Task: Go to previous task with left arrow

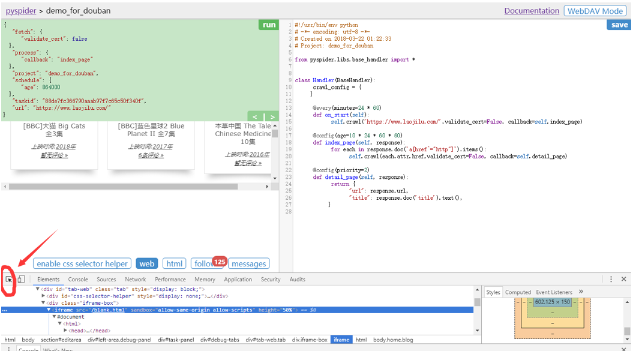Action: (x=255, y=116)
